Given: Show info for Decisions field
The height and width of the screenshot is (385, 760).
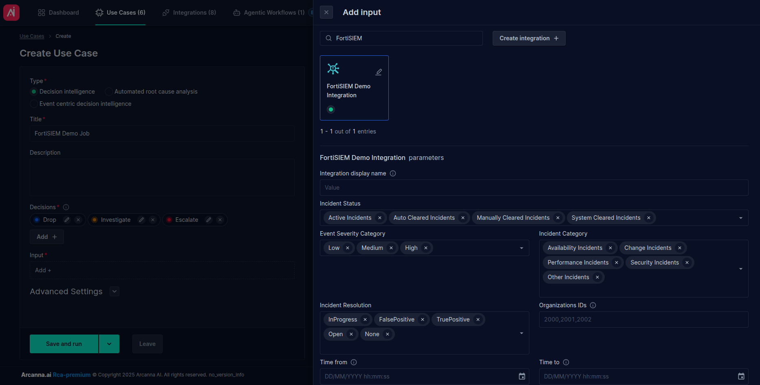Looking at the screenshot, I should [66, 207].
